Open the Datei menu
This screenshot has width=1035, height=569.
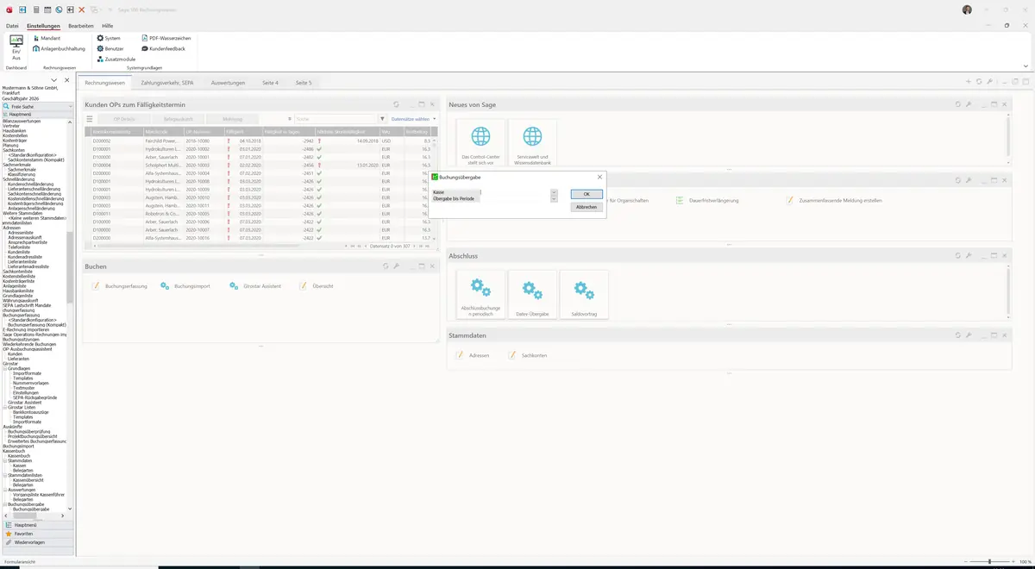pyautogui.click(x=13, y=26)
